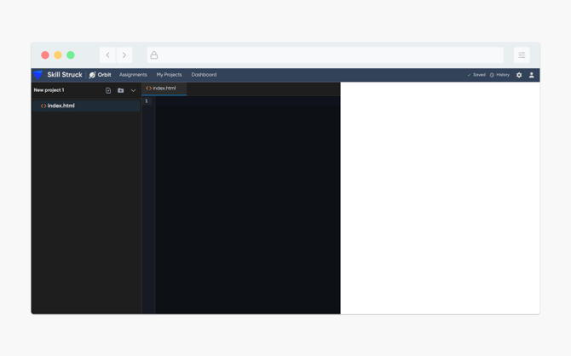Open the user profile icon
This screenshot has width=571, height=356.
(x=531, y=75)
